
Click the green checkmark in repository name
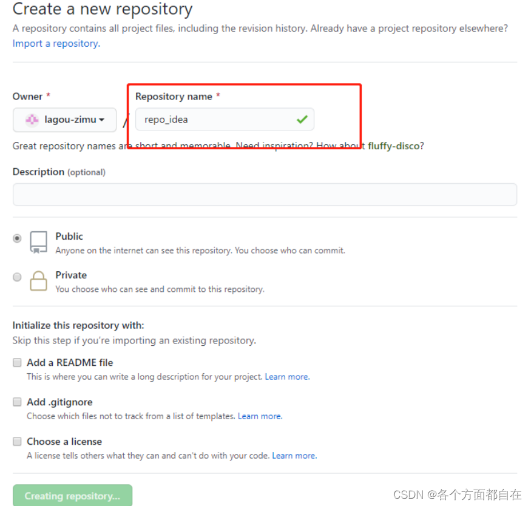click(x=302, y=119)
